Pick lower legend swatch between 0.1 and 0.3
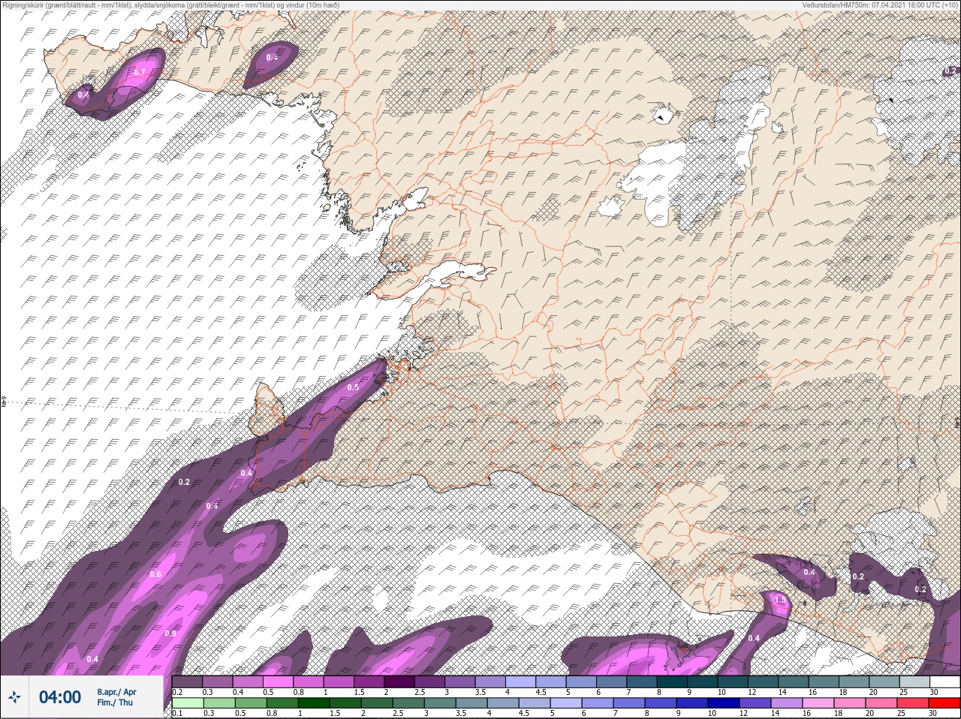This screenshot has width=961, height=719. (x=188, y=703)
